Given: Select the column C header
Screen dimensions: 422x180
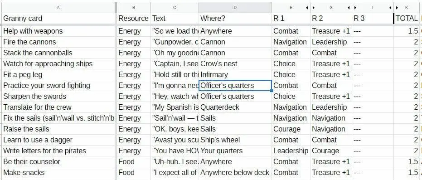Looking at the screenshot, I should (175, 8).
